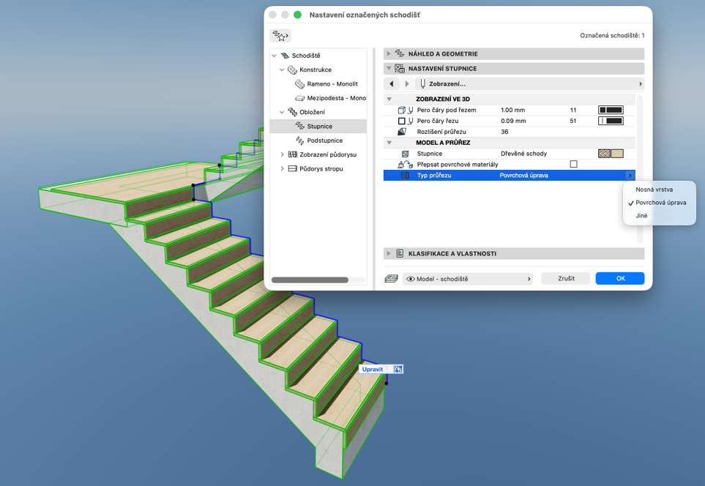Viewport: 705px width, 486px height.
Task: Select Stupnice in the settings tree
Action: tap(318, 127)
